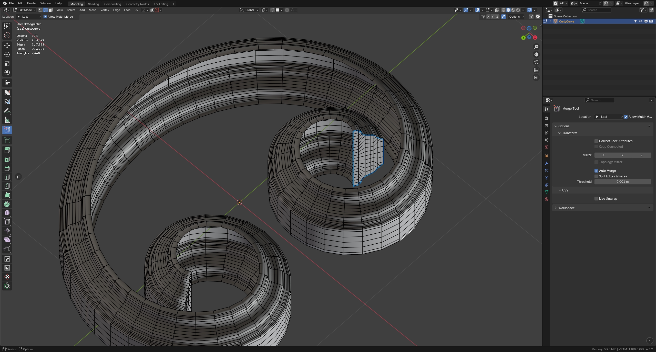656x352 pixels.
Task: Select the Shear tool
Action: click(7, 240)
